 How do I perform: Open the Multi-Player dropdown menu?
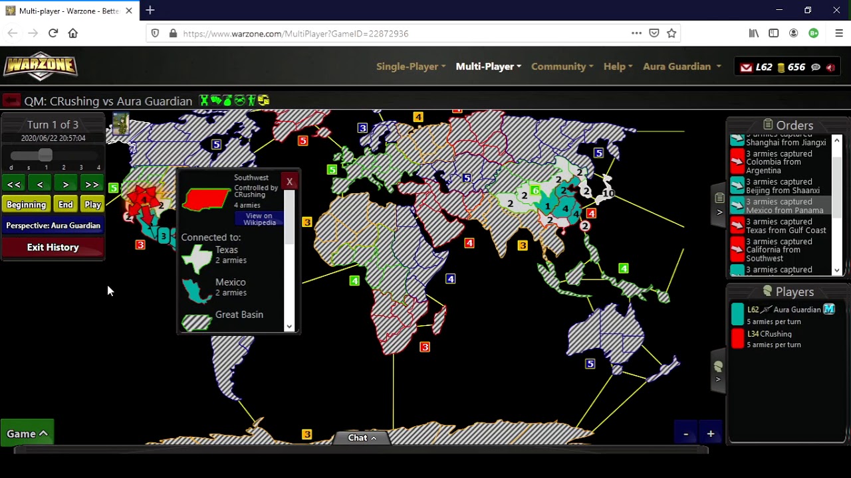click(x=488, y=66)
